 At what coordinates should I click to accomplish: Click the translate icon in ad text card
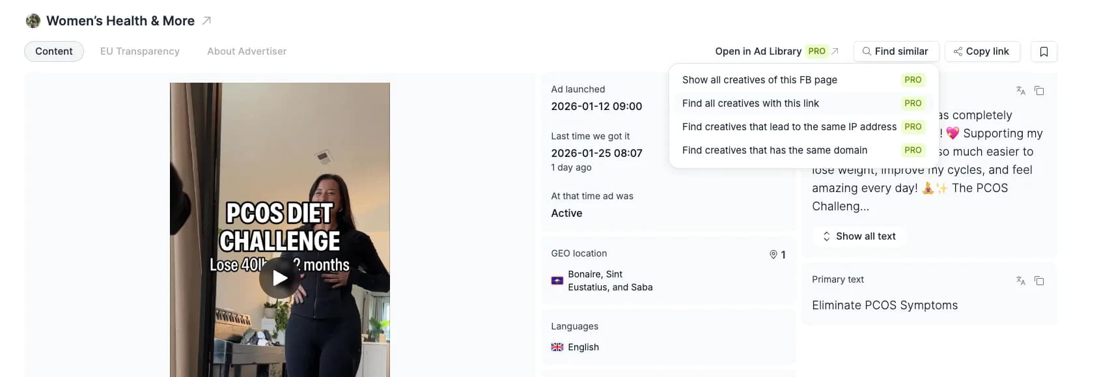coord(1021,91)
